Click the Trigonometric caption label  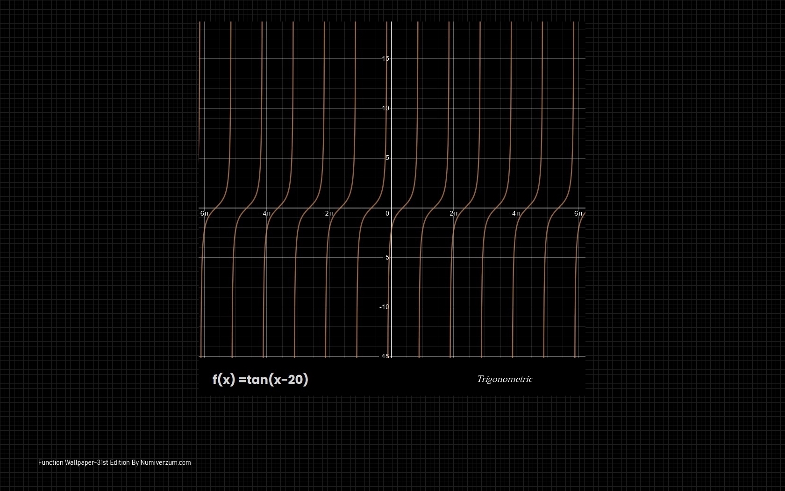[504, 379]
